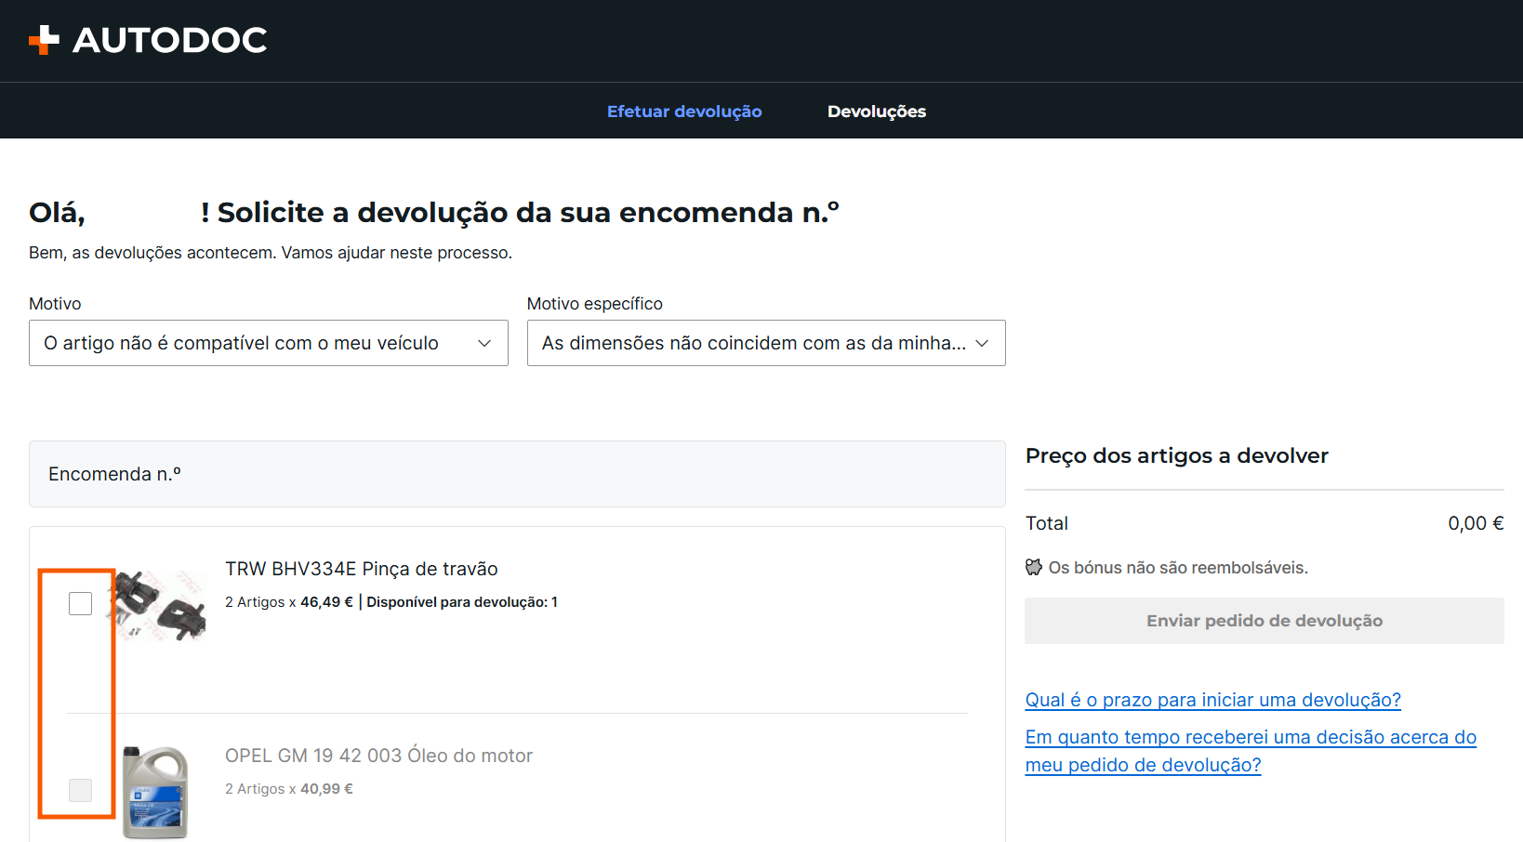Expand the Motivo específico dropdown
This screenshot has width=1523, height=842.
[766, 343]
